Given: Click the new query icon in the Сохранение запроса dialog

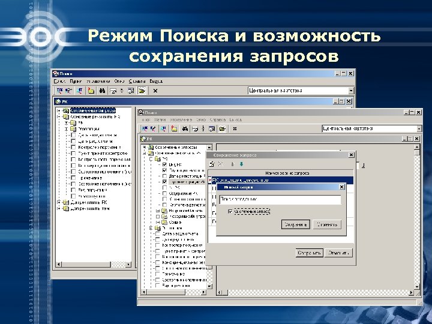Looking at the screenshot, I should coord(212,164).
